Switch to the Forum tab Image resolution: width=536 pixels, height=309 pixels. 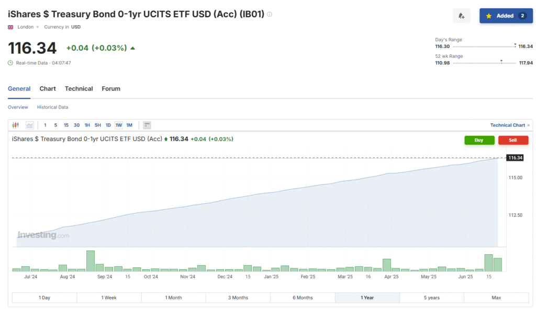point(111,89)
